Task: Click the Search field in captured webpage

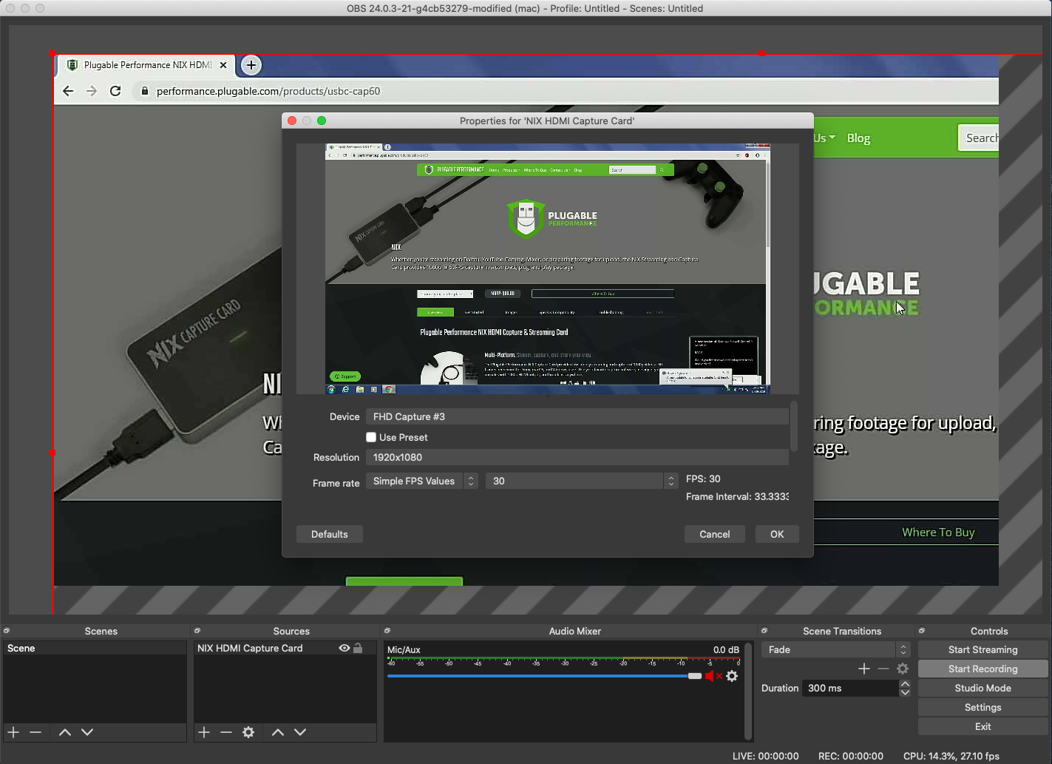Action: point(978,138)
